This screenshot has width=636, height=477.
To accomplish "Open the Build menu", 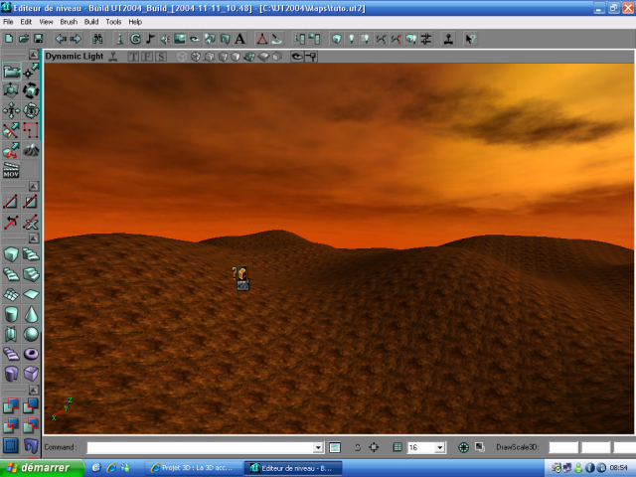I will coord(91,22).
